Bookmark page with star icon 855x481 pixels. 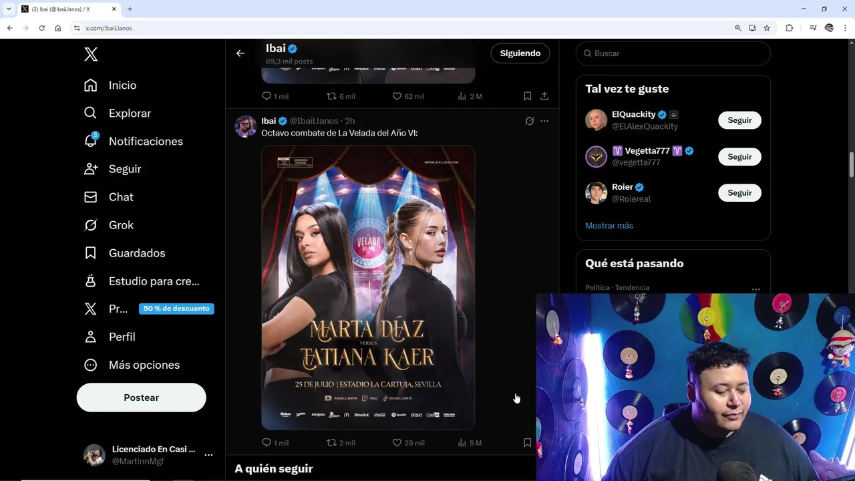tap(767, 28)
